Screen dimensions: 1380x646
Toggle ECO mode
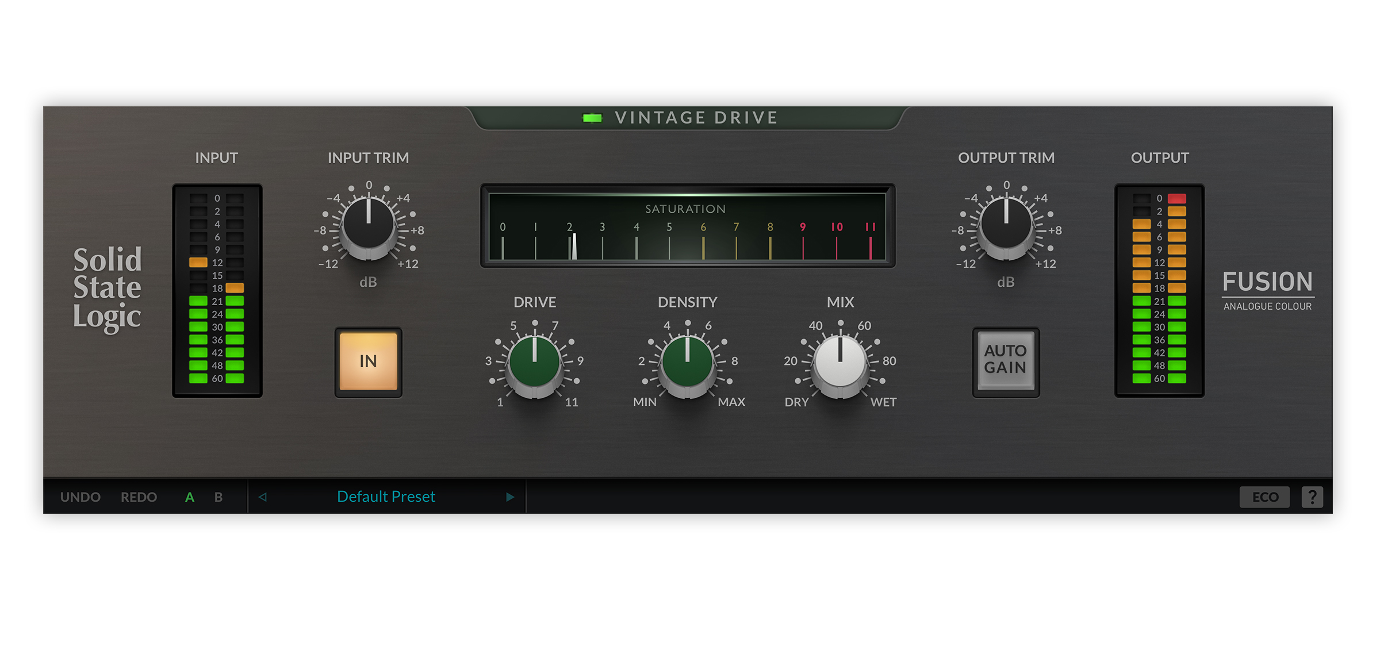[x=1264, y=497]
